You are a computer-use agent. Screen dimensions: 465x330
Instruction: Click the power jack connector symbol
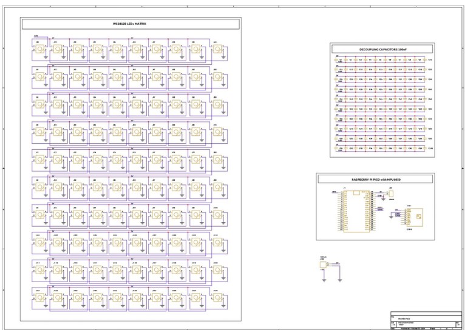click(x=323, y=264)
